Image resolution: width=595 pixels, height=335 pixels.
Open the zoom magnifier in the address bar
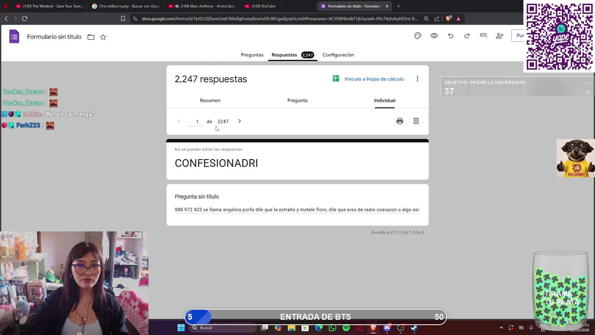pyautogui.click(x=427, y=19)
